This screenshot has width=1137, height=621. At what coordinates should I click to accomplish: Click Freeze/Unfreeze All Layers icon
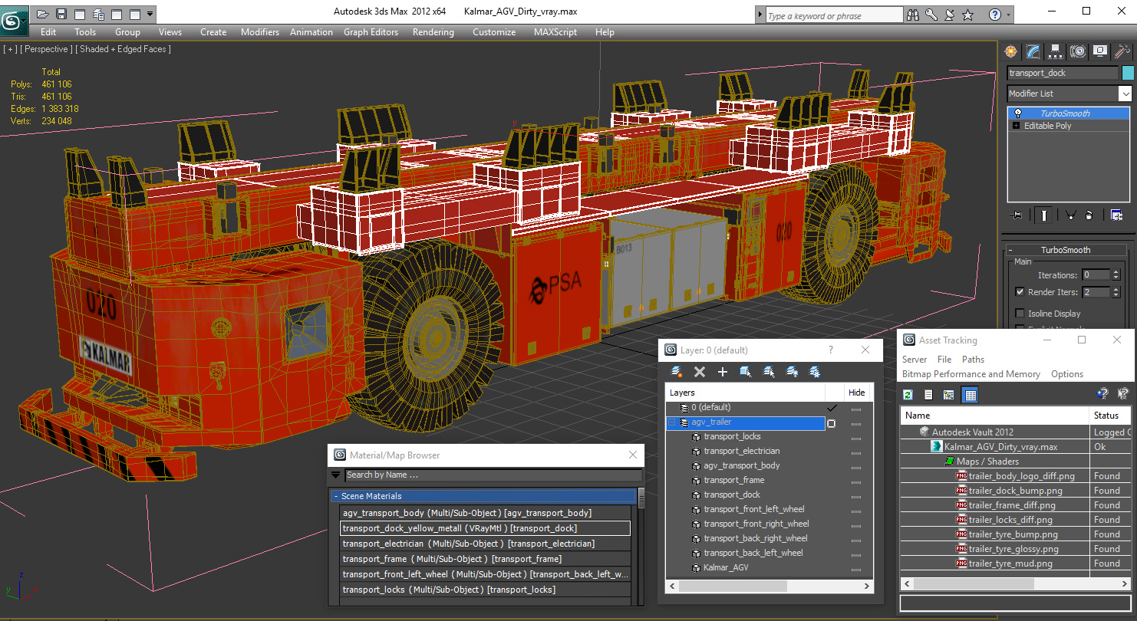click(816, 372)
